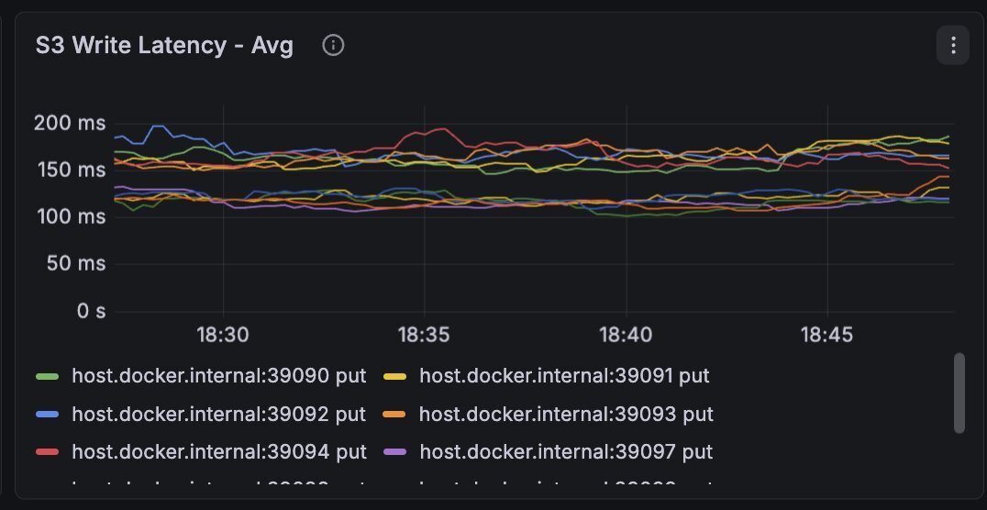Toggle orange 39093 put series swatch
Screen dimensions: 987x510
pyautogui.click(x=394, y=415)
